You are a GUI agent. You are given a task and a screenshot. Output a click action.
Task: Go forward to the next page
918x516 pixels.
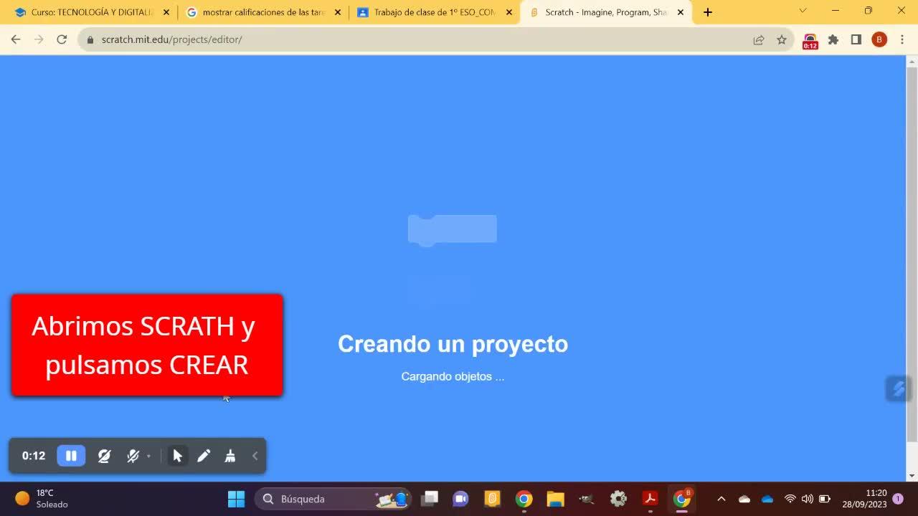click(x=39, y=39)
